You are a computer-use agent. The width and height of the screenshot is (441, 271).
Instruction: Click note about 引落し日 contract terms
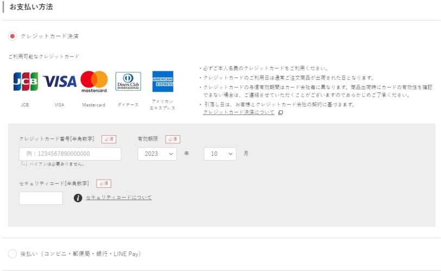[x=278, y=105]
